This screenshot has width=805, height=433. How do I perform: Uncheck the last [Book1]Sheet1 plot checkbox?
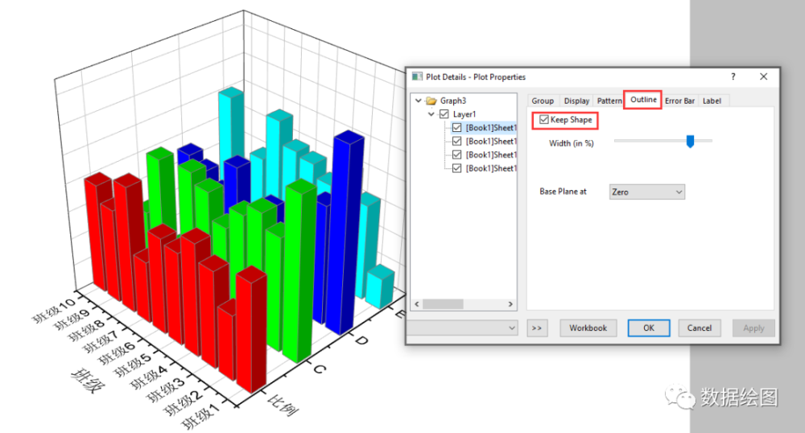pyautogui.click(x=457, y=168)
